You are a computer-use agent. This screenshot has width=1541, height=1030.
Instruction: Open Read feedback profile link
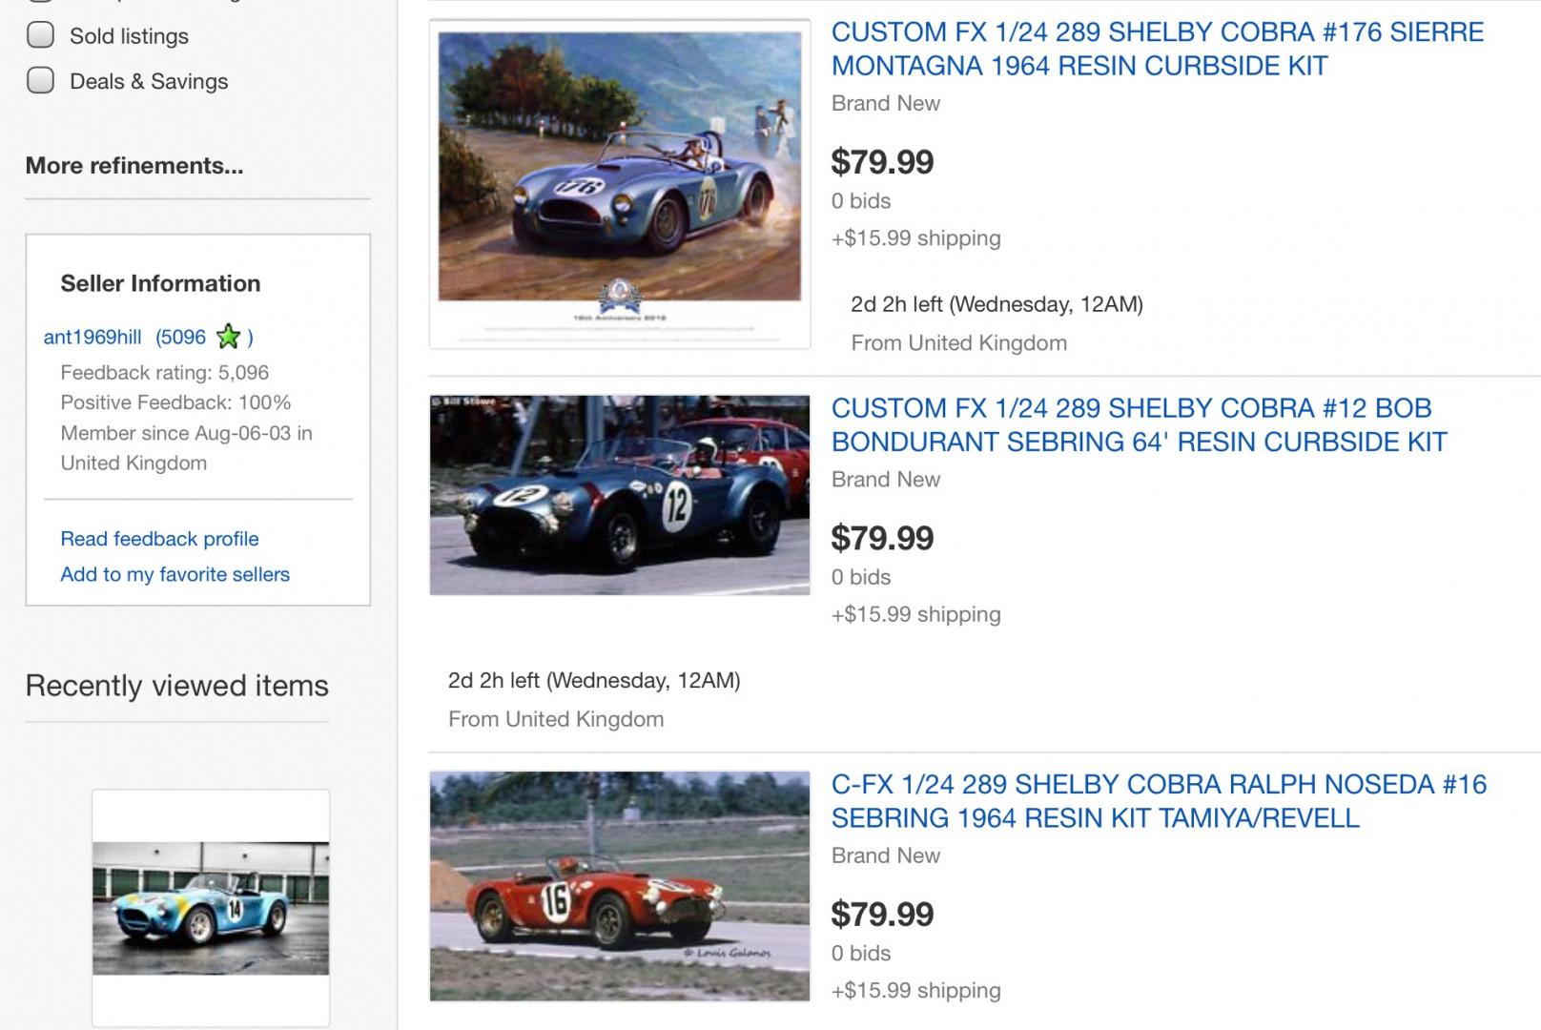159,539
